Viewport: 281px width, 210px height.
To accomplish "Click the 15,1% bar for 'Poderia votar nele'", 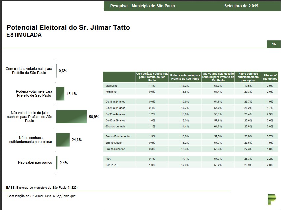I will (60, 94).
